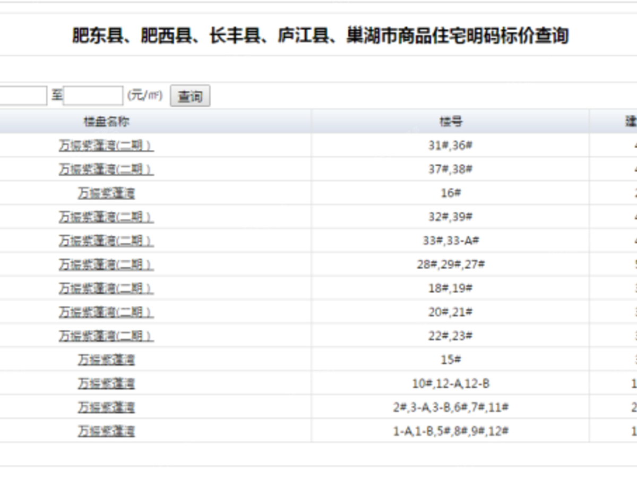
Task: Select the building cell 10#,12-A,12-B
Action: (x=451, y=383)
